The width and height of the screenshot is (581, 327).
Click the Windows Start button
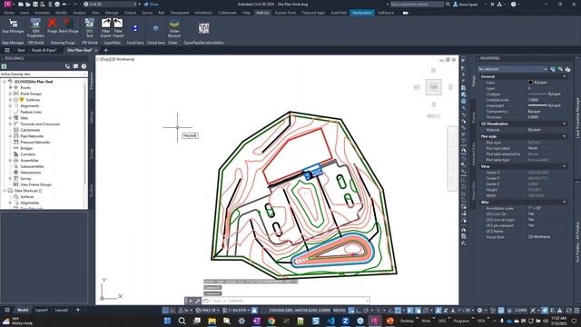[167, 321]
